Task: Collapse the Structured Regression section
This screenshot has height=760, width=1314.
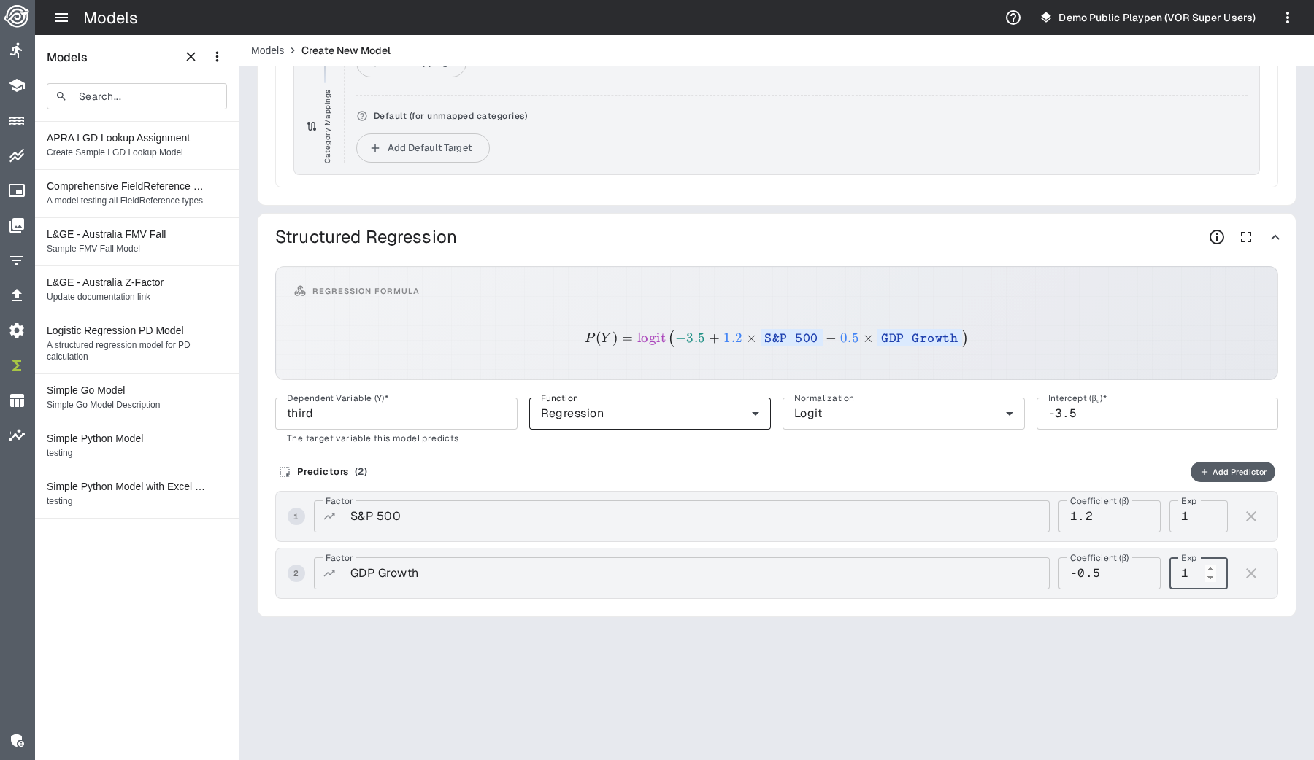Action: [1275, 237]
